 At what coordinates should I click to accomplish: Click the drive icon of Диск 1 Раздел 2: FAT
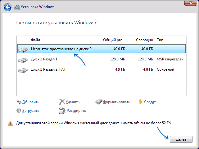pos(23,70)
